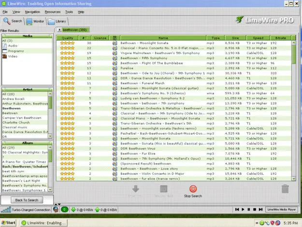302x227 pixels.
Task: Skip to previous track in media player
Action: (x=237, y=210)
